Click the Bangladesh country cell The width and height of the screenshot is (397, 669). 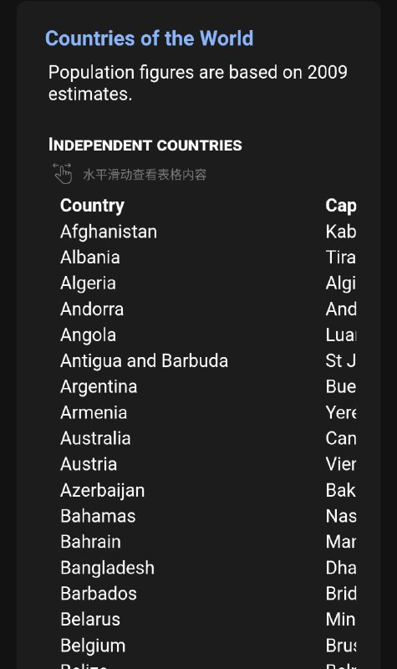tap(108, 568)
